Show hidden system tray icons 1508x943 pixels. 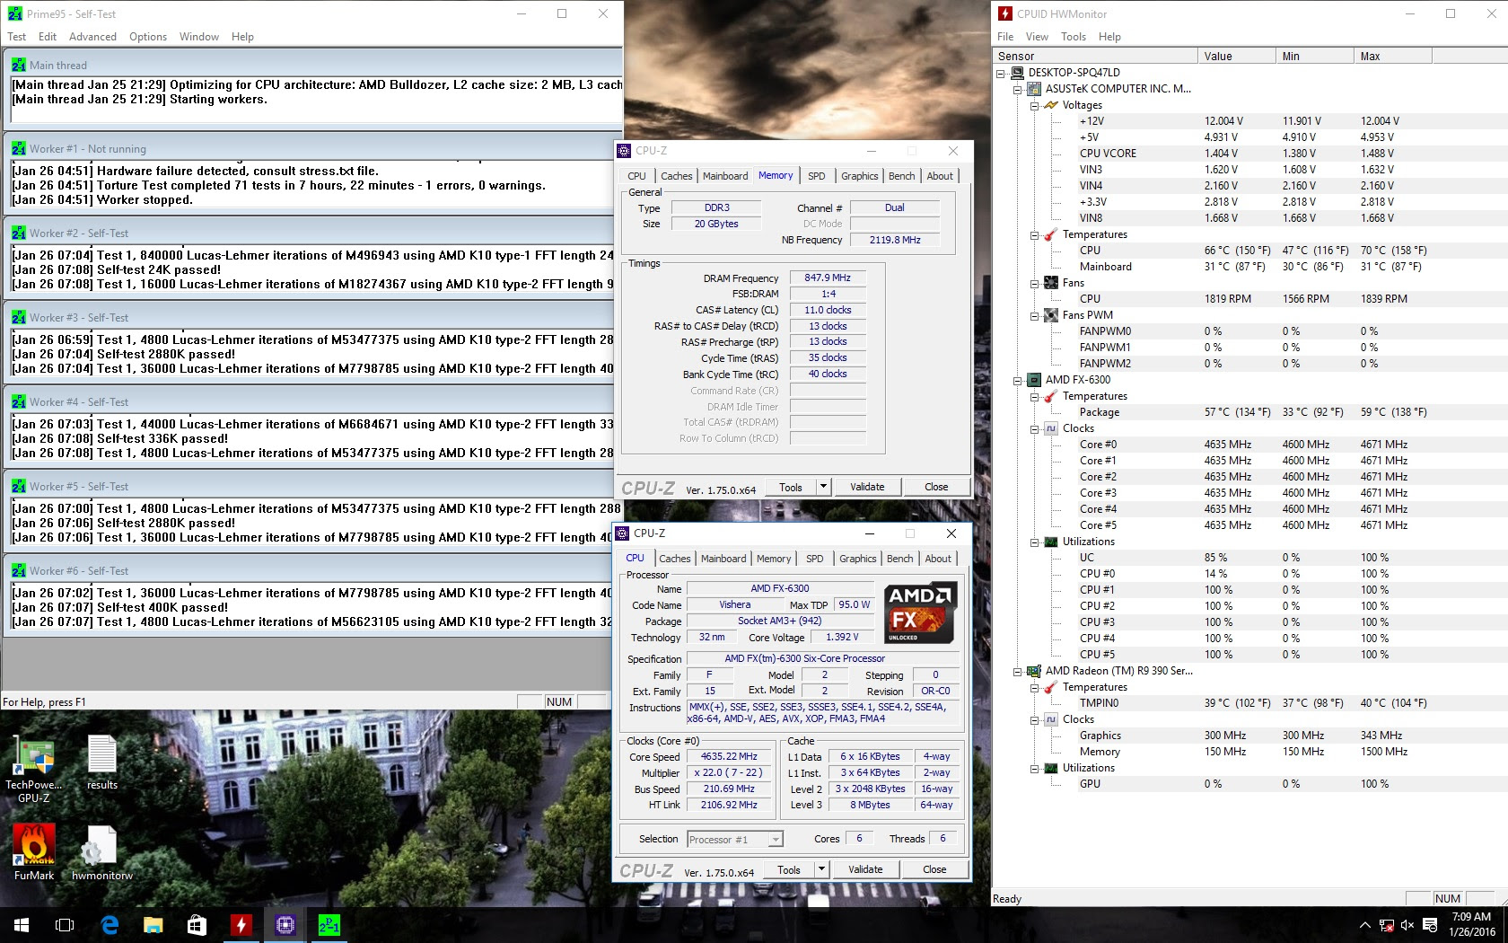click(1365, 925)
